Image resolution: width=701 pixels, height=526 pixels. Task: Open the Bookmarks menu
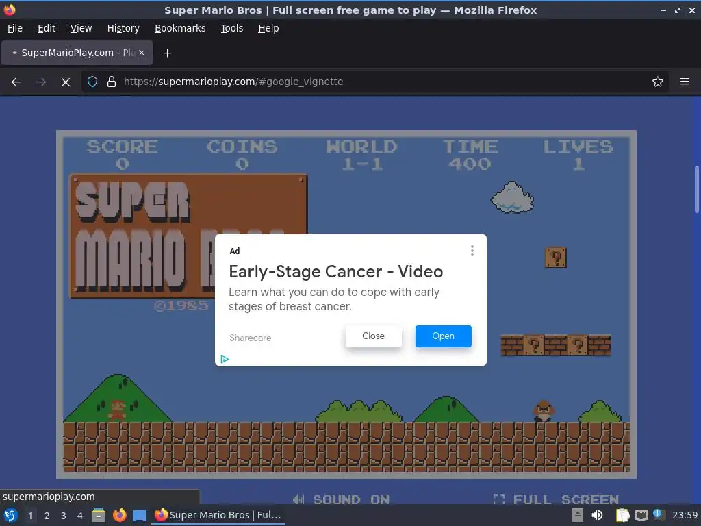(180, 28)
